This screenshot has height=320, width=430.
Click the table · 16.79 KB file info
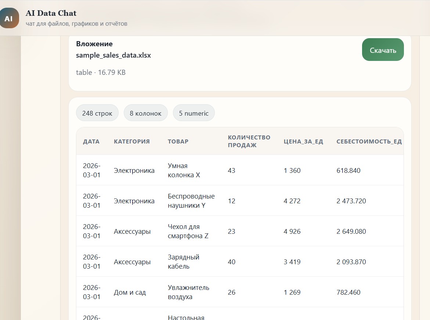[101, 72]
